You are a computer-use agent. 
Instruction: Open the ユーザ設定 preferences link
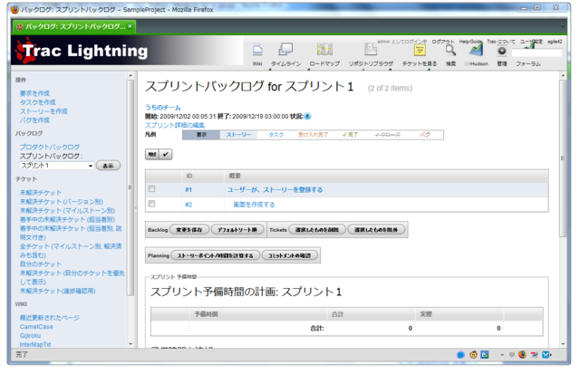(532, 42)
